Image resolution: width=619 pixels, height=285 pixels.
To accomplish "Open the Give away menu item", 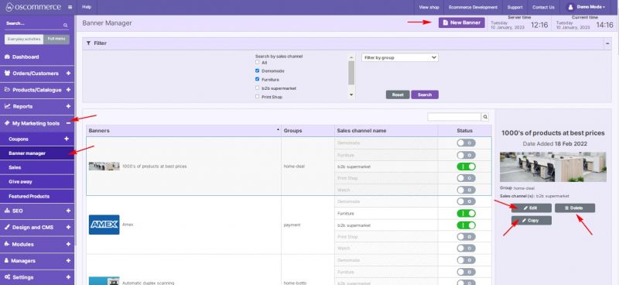I will 37,182.
